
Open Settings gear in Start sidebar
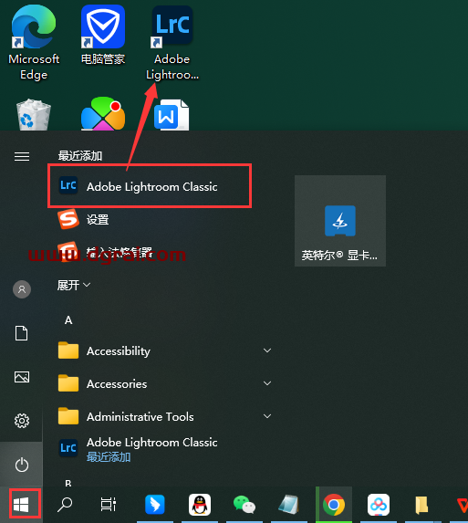[22, 421]
